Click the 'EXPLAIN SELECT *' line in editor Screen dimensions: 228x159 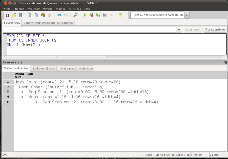coord(25,36)
